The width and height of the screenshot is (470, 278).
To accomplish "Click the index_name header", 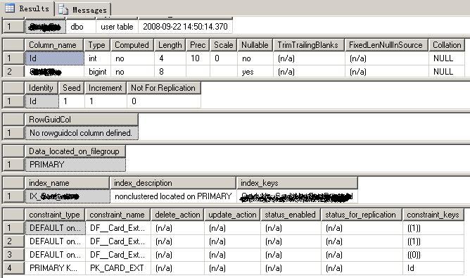I will coord(67,183).
